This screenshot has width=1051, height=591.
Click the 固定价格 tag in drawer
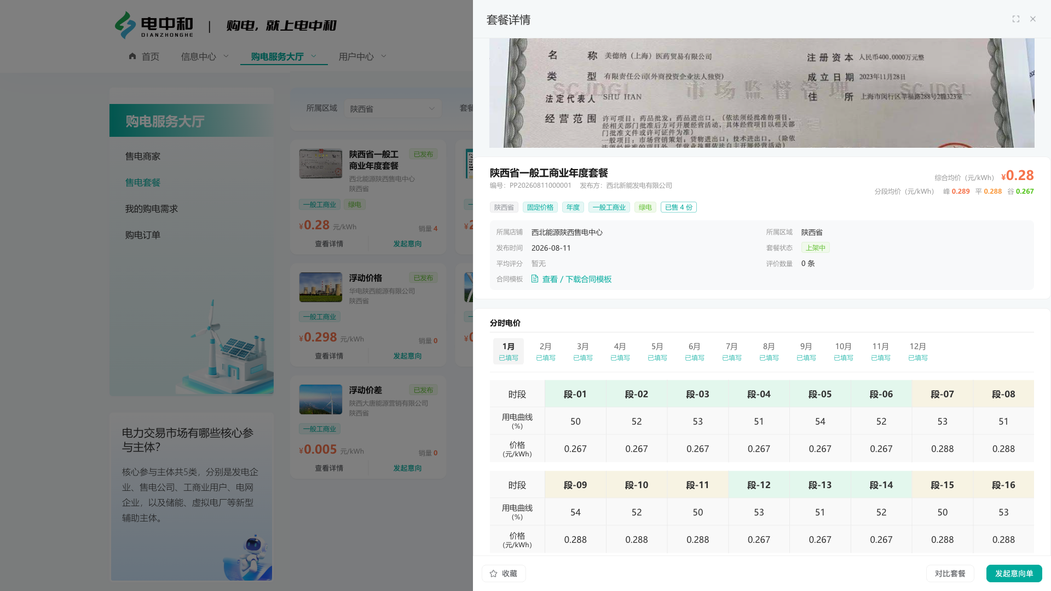[x=540, y=207]
